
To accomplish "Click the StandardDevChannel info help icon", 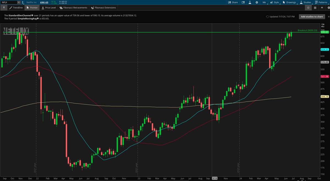I will click(32, 15).
